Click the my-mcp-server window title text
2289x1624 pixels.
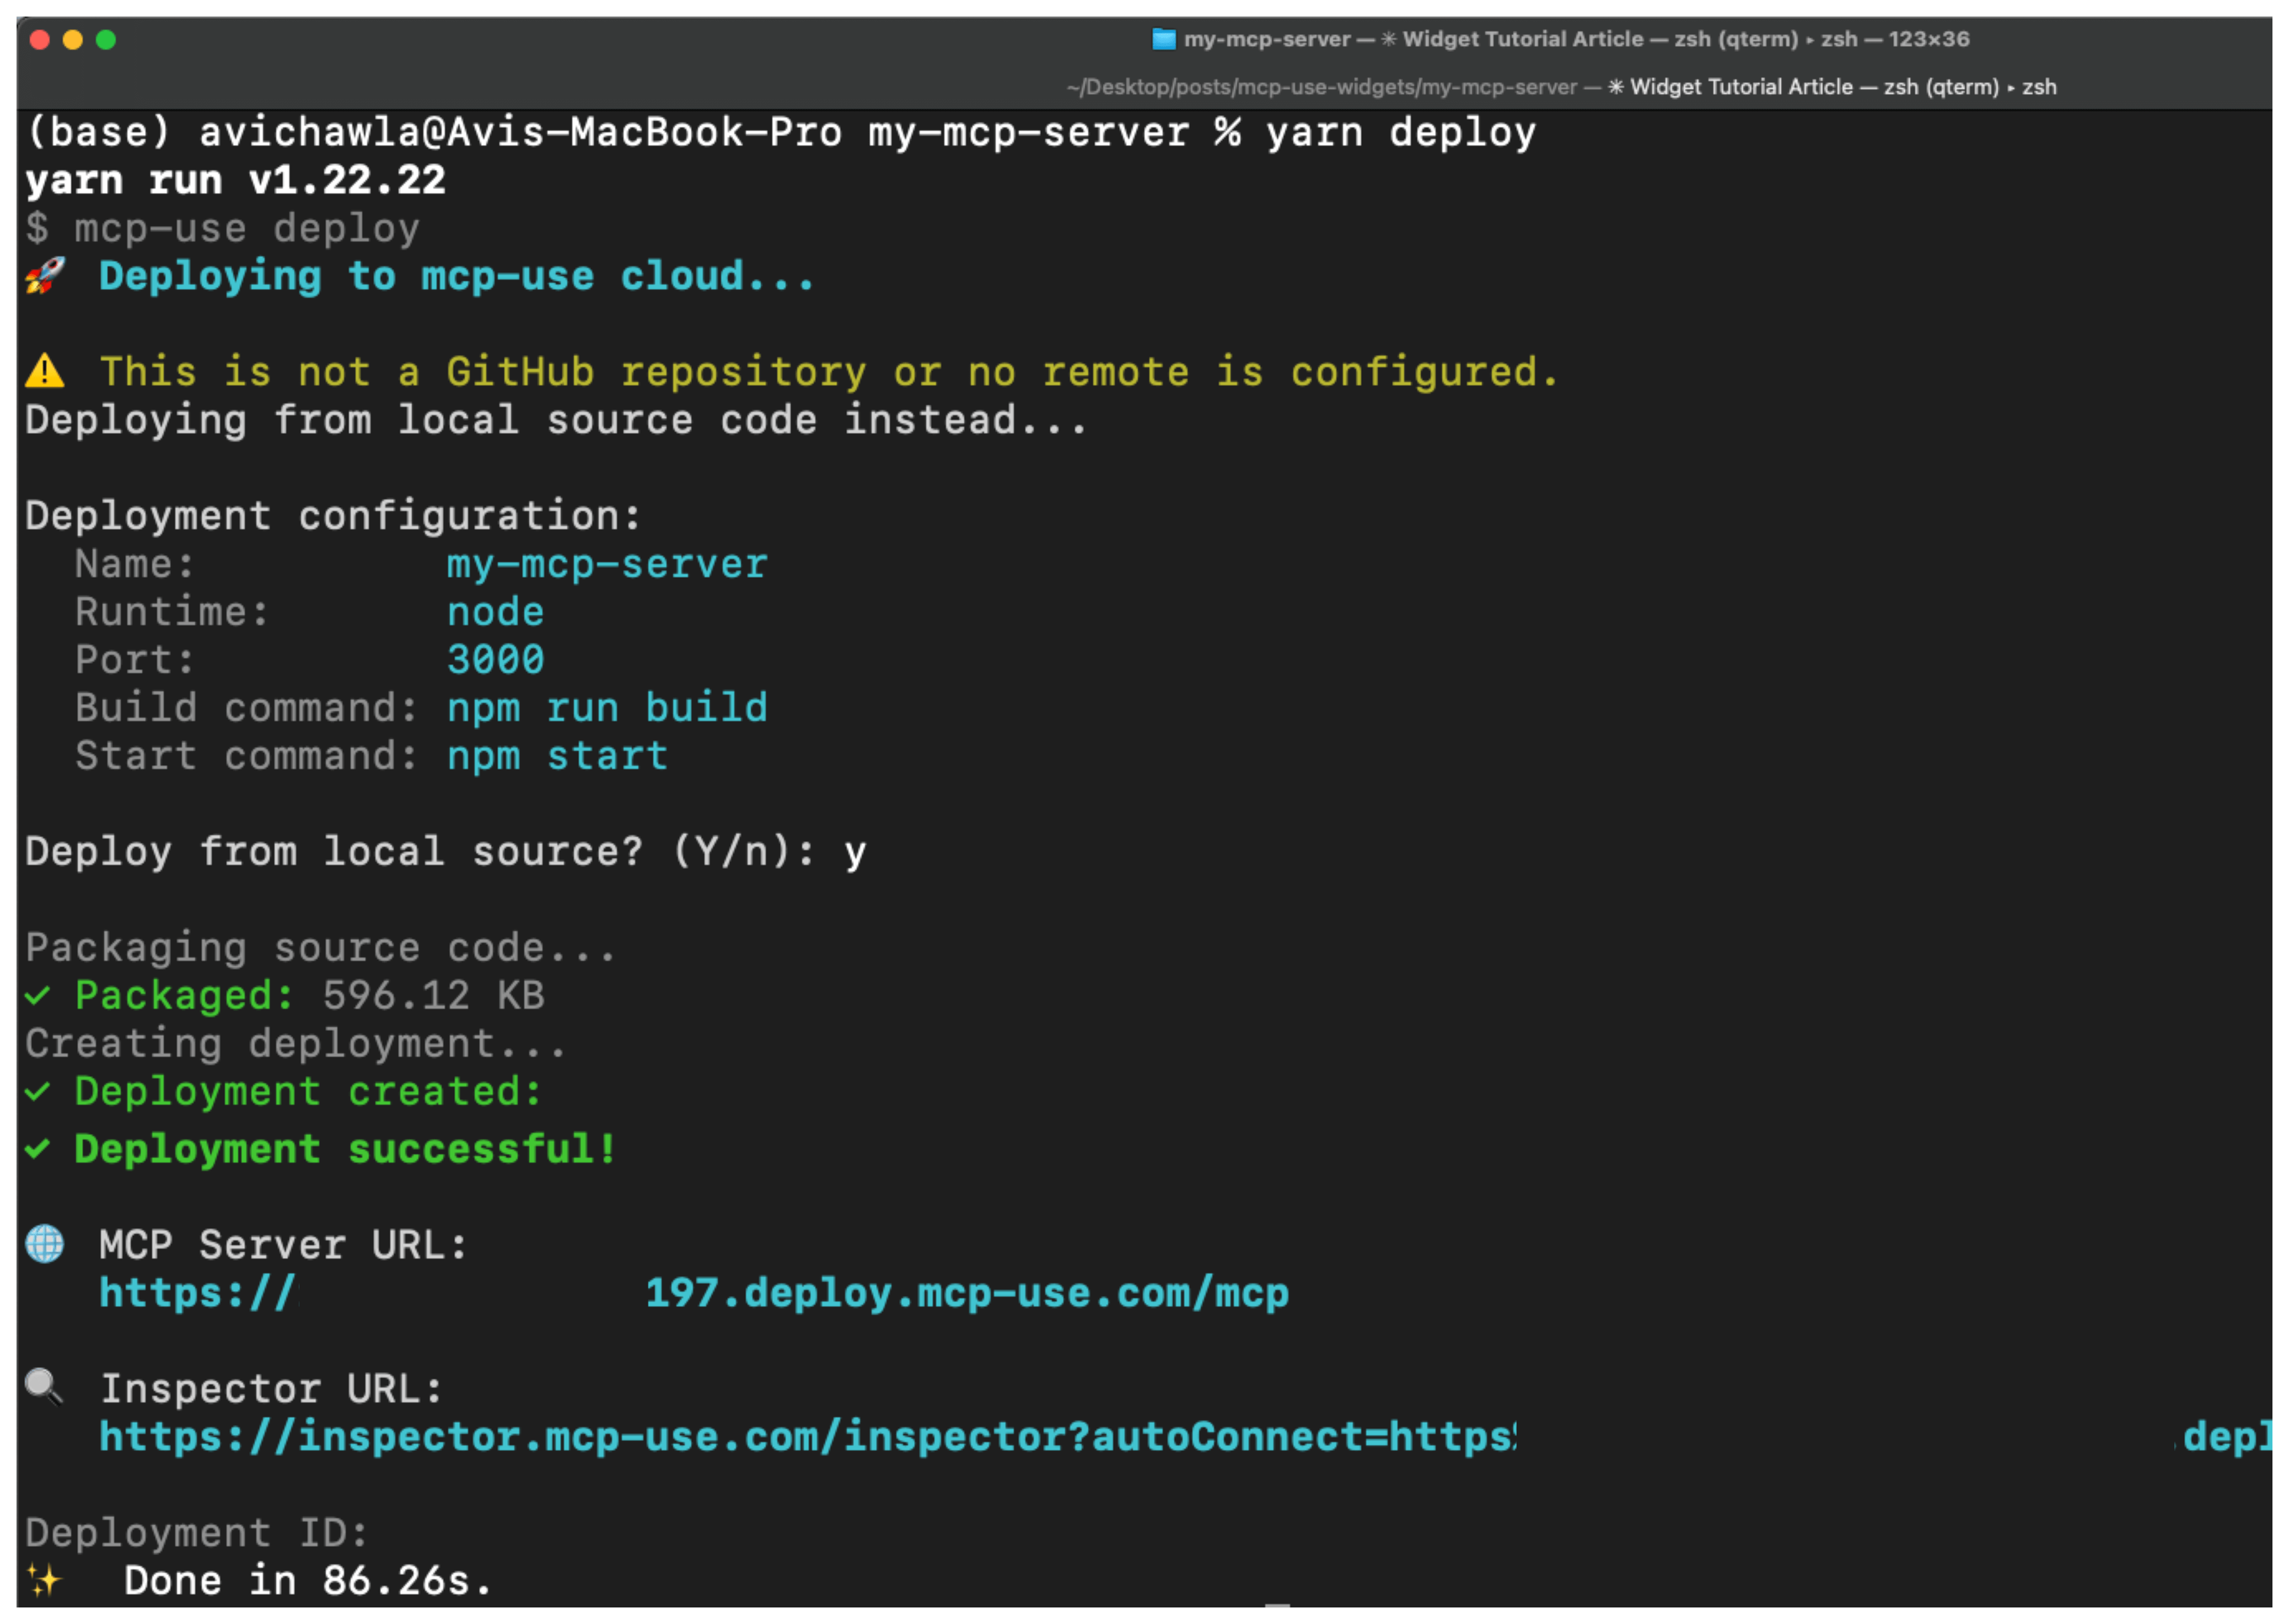pos(1266,39)
